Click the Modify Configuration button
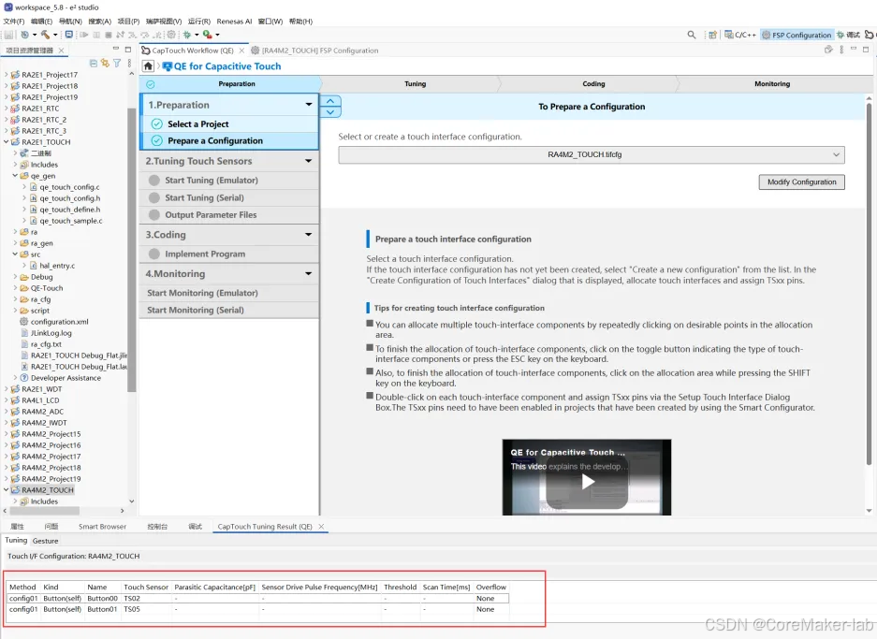This screenshot has width=877, height=639. coord(801,182)
